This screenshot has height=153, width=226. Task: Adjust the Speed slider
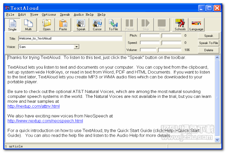pyautogui.click(x=161, y=43)
